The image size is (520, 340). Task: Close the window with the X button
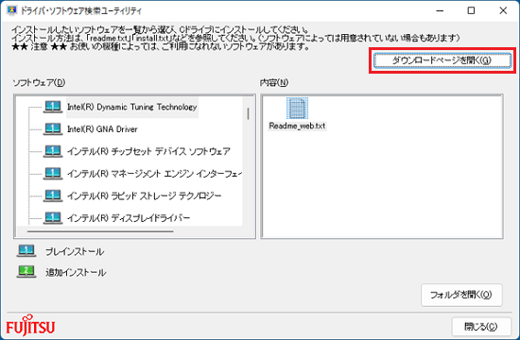point(503,10)
